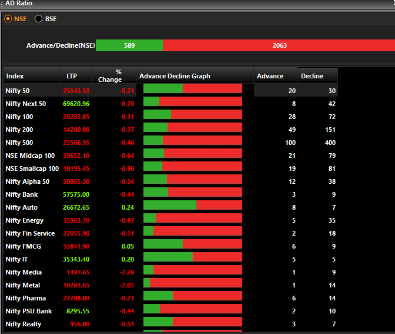Select the Nifty Auto index name
This screenshot has height=334, width=395.
tap(21, 207)
